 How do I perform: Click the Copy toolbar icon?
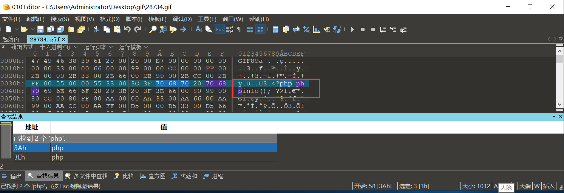pyautogui.click(x=107, y=29)
